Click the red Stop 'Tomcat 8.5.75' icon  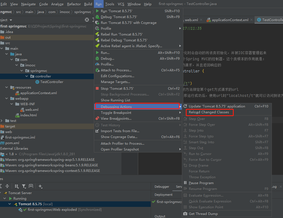[x=97, y=88]
